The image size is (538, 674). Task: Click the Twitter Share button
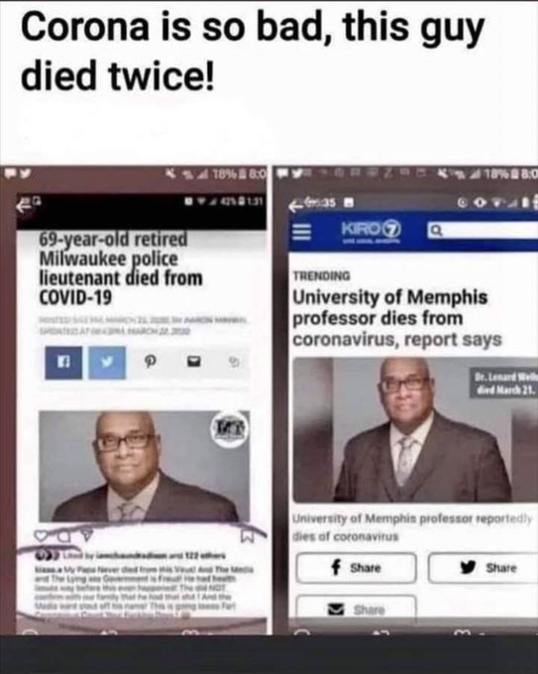[x=483, y=568]
